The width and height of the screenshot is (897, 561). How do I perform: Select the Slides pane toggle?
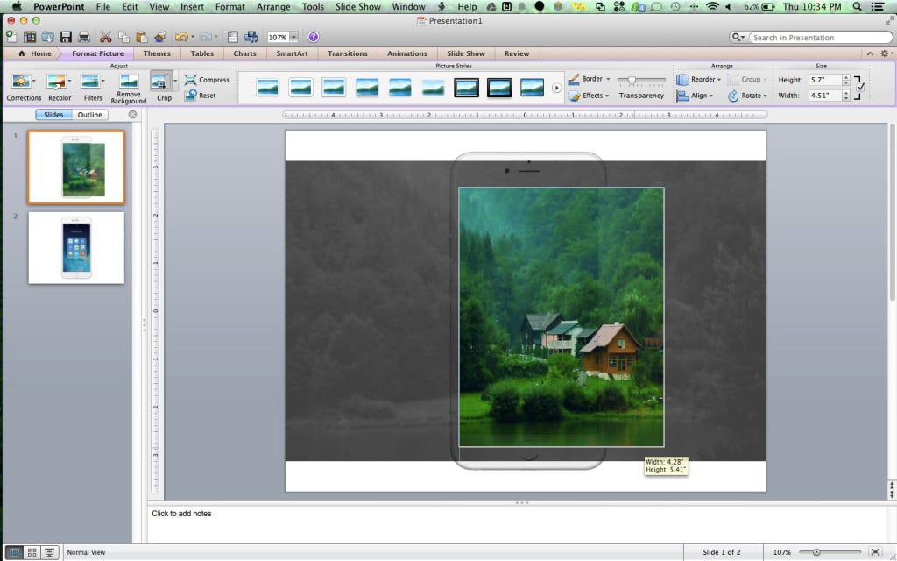point(53,115)
